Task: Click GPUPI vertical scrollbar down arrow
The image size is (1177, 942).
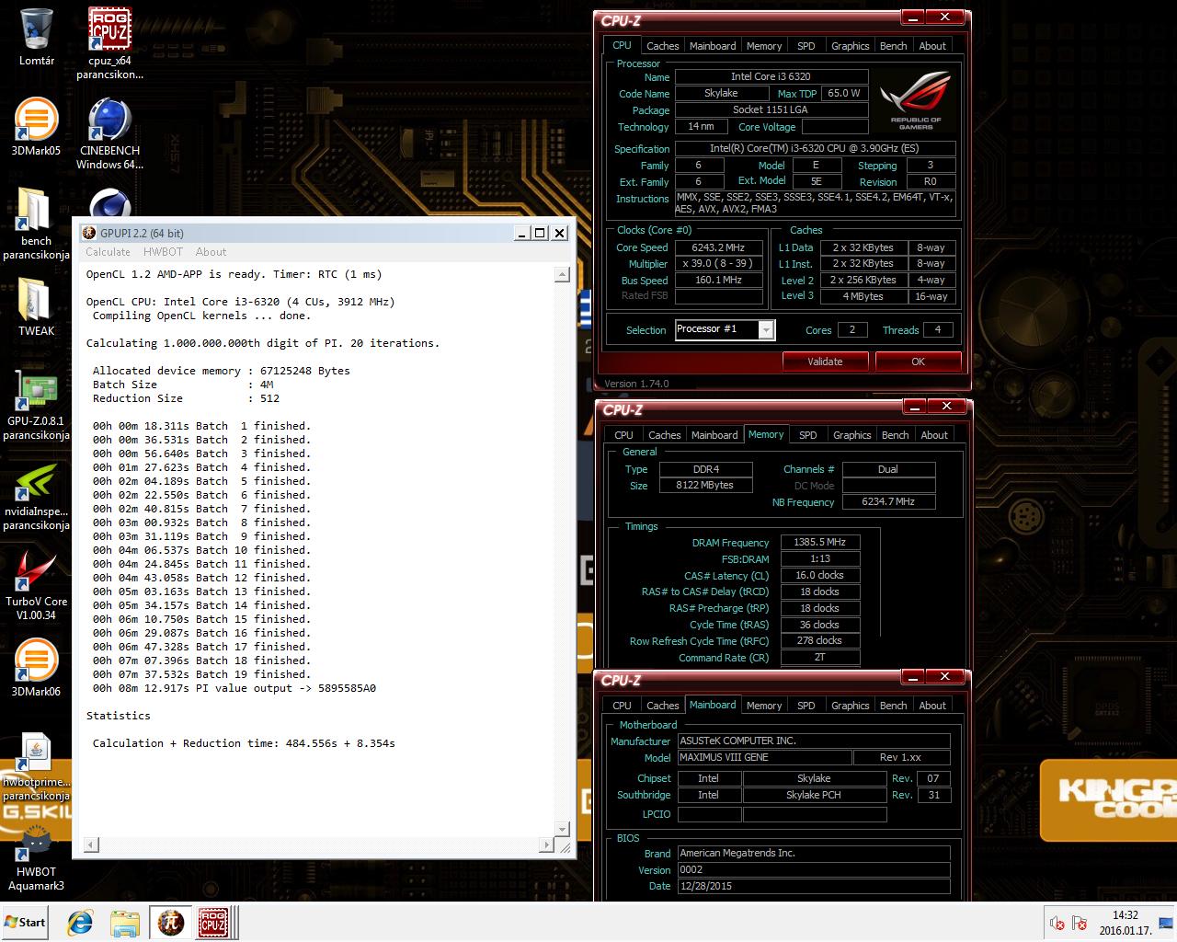Action: pyautogui.click(x=563, y=829)
